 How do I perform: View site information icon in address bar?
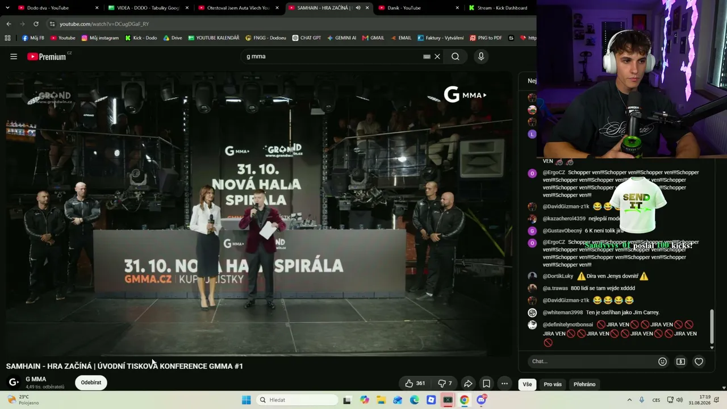52,24
